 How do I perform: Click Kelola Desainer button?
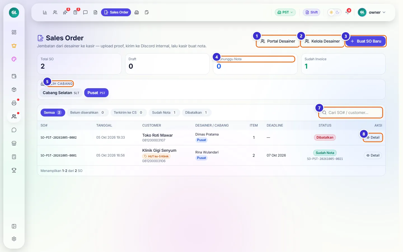point(322,41)
